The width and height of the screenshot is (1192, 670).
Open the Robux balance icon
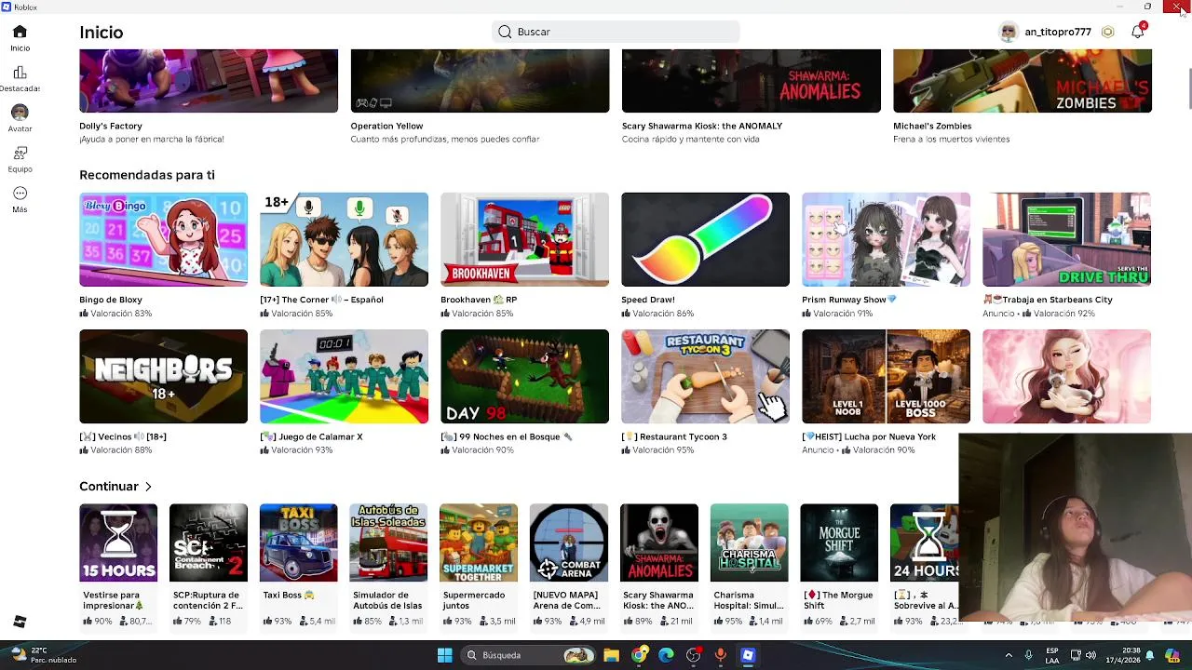(1107, 32)
